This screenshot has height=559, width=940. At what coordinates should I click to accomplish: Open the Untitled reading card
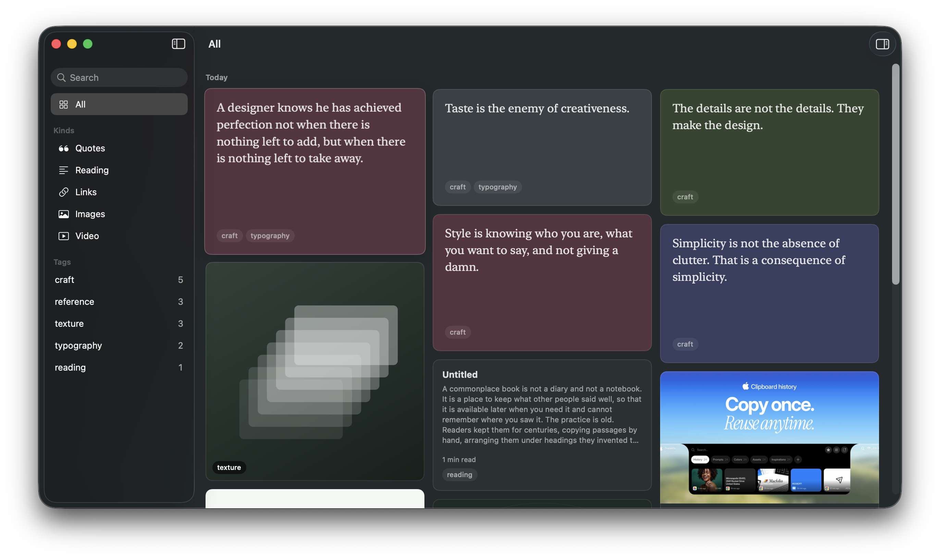coord(542,425)
